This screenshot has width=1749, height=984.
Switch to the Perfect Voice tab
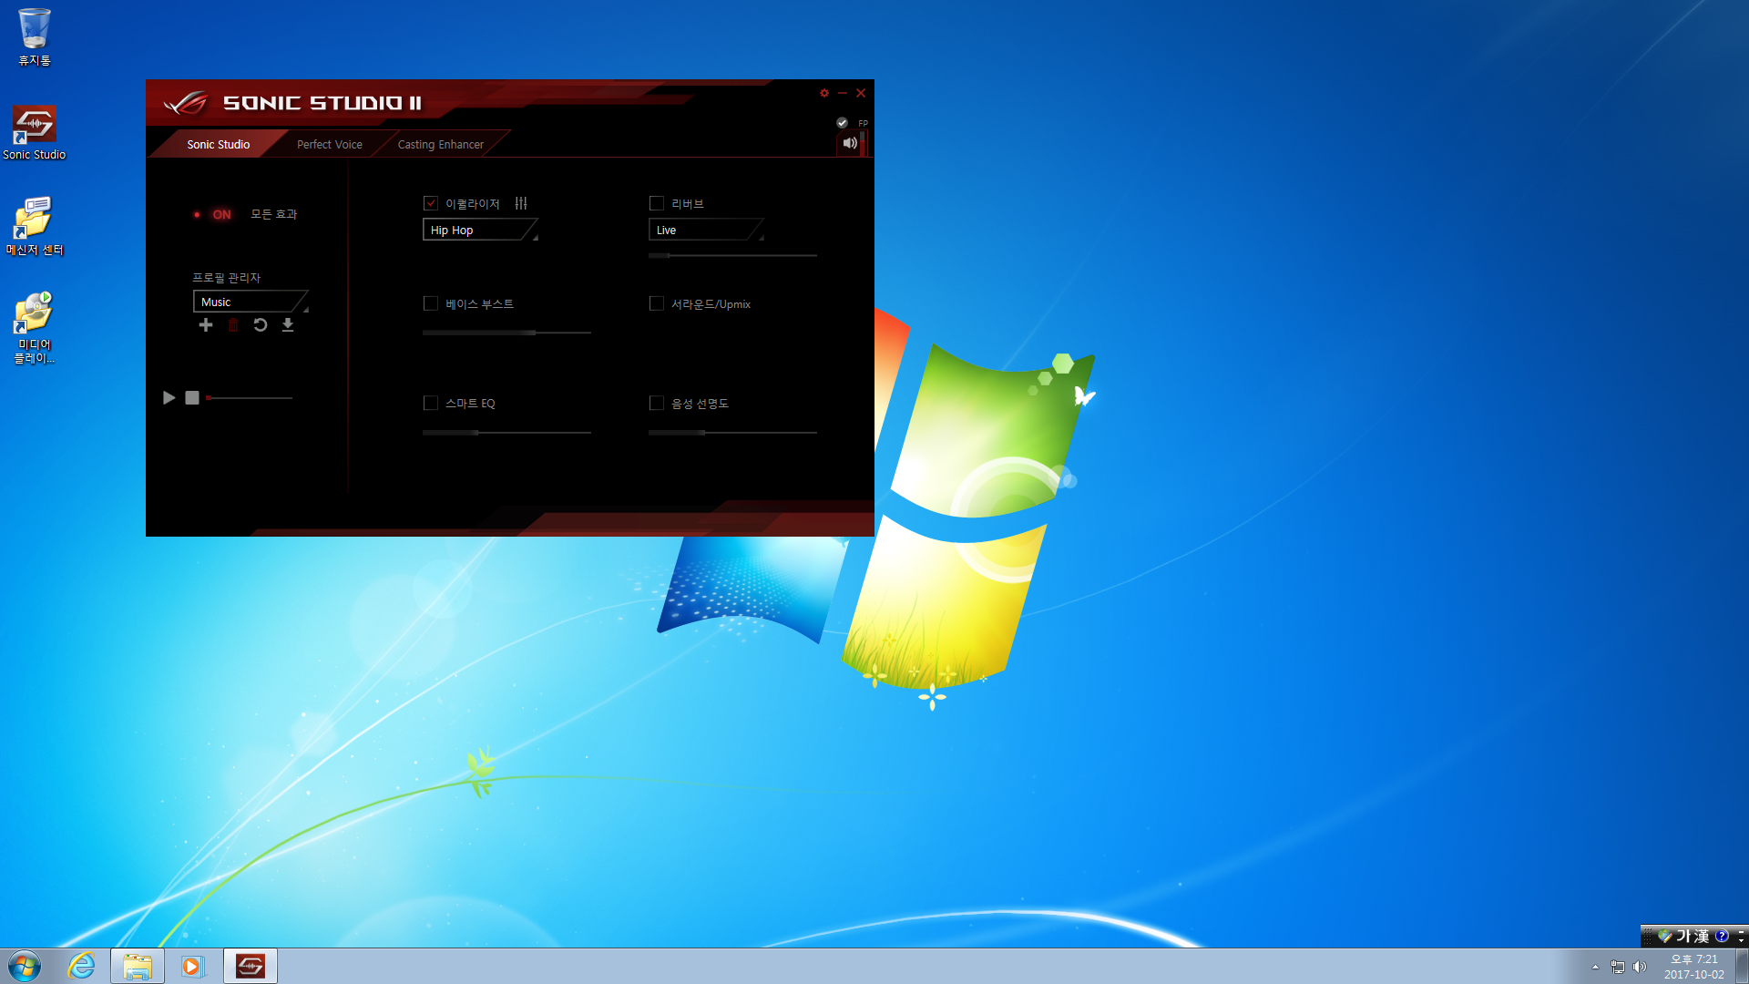point(330,144)
